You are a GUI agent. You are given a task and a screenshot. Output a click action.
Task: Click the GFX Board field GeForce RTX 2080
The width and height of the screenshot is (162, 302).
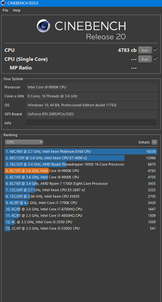91,114
